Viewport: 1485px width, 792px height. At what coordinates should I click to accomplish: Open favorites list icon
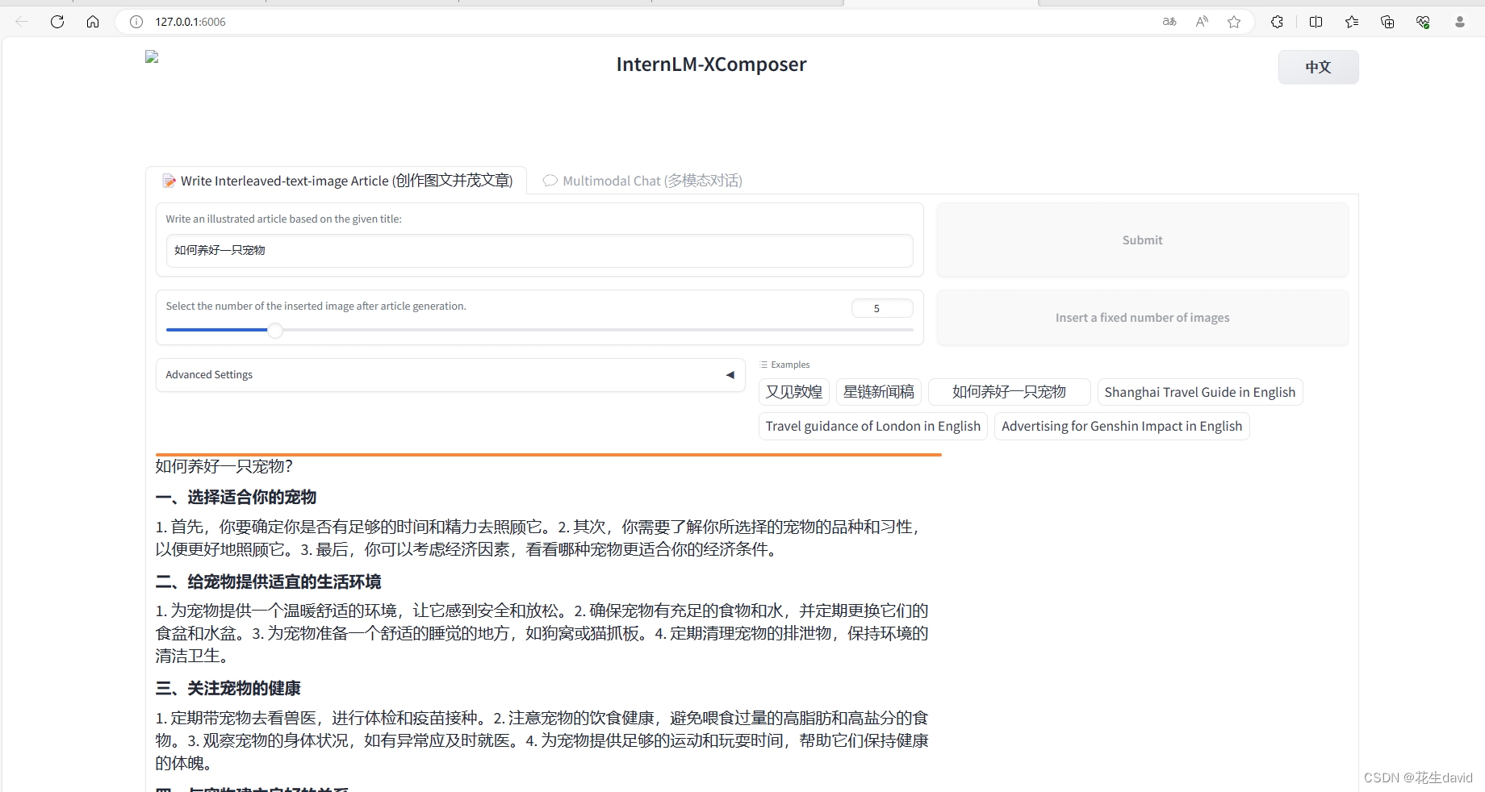coord(1352,22)
